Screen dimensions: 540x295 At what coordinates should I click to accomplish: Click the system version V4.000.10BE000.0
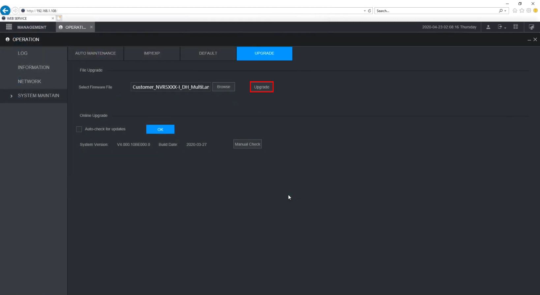(134, 145)
